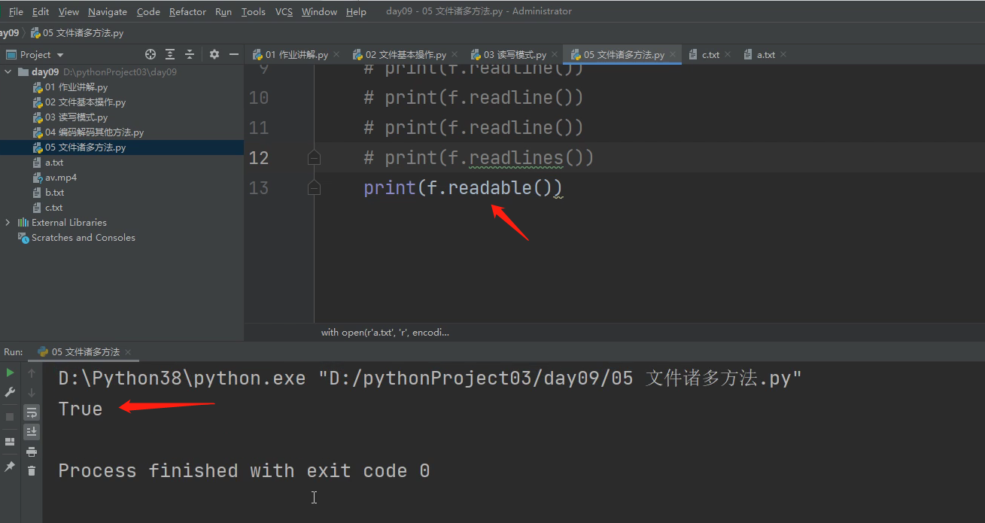Toggle fold marker on line 12
Screen dimensions: 985x523
coord(314,157)
